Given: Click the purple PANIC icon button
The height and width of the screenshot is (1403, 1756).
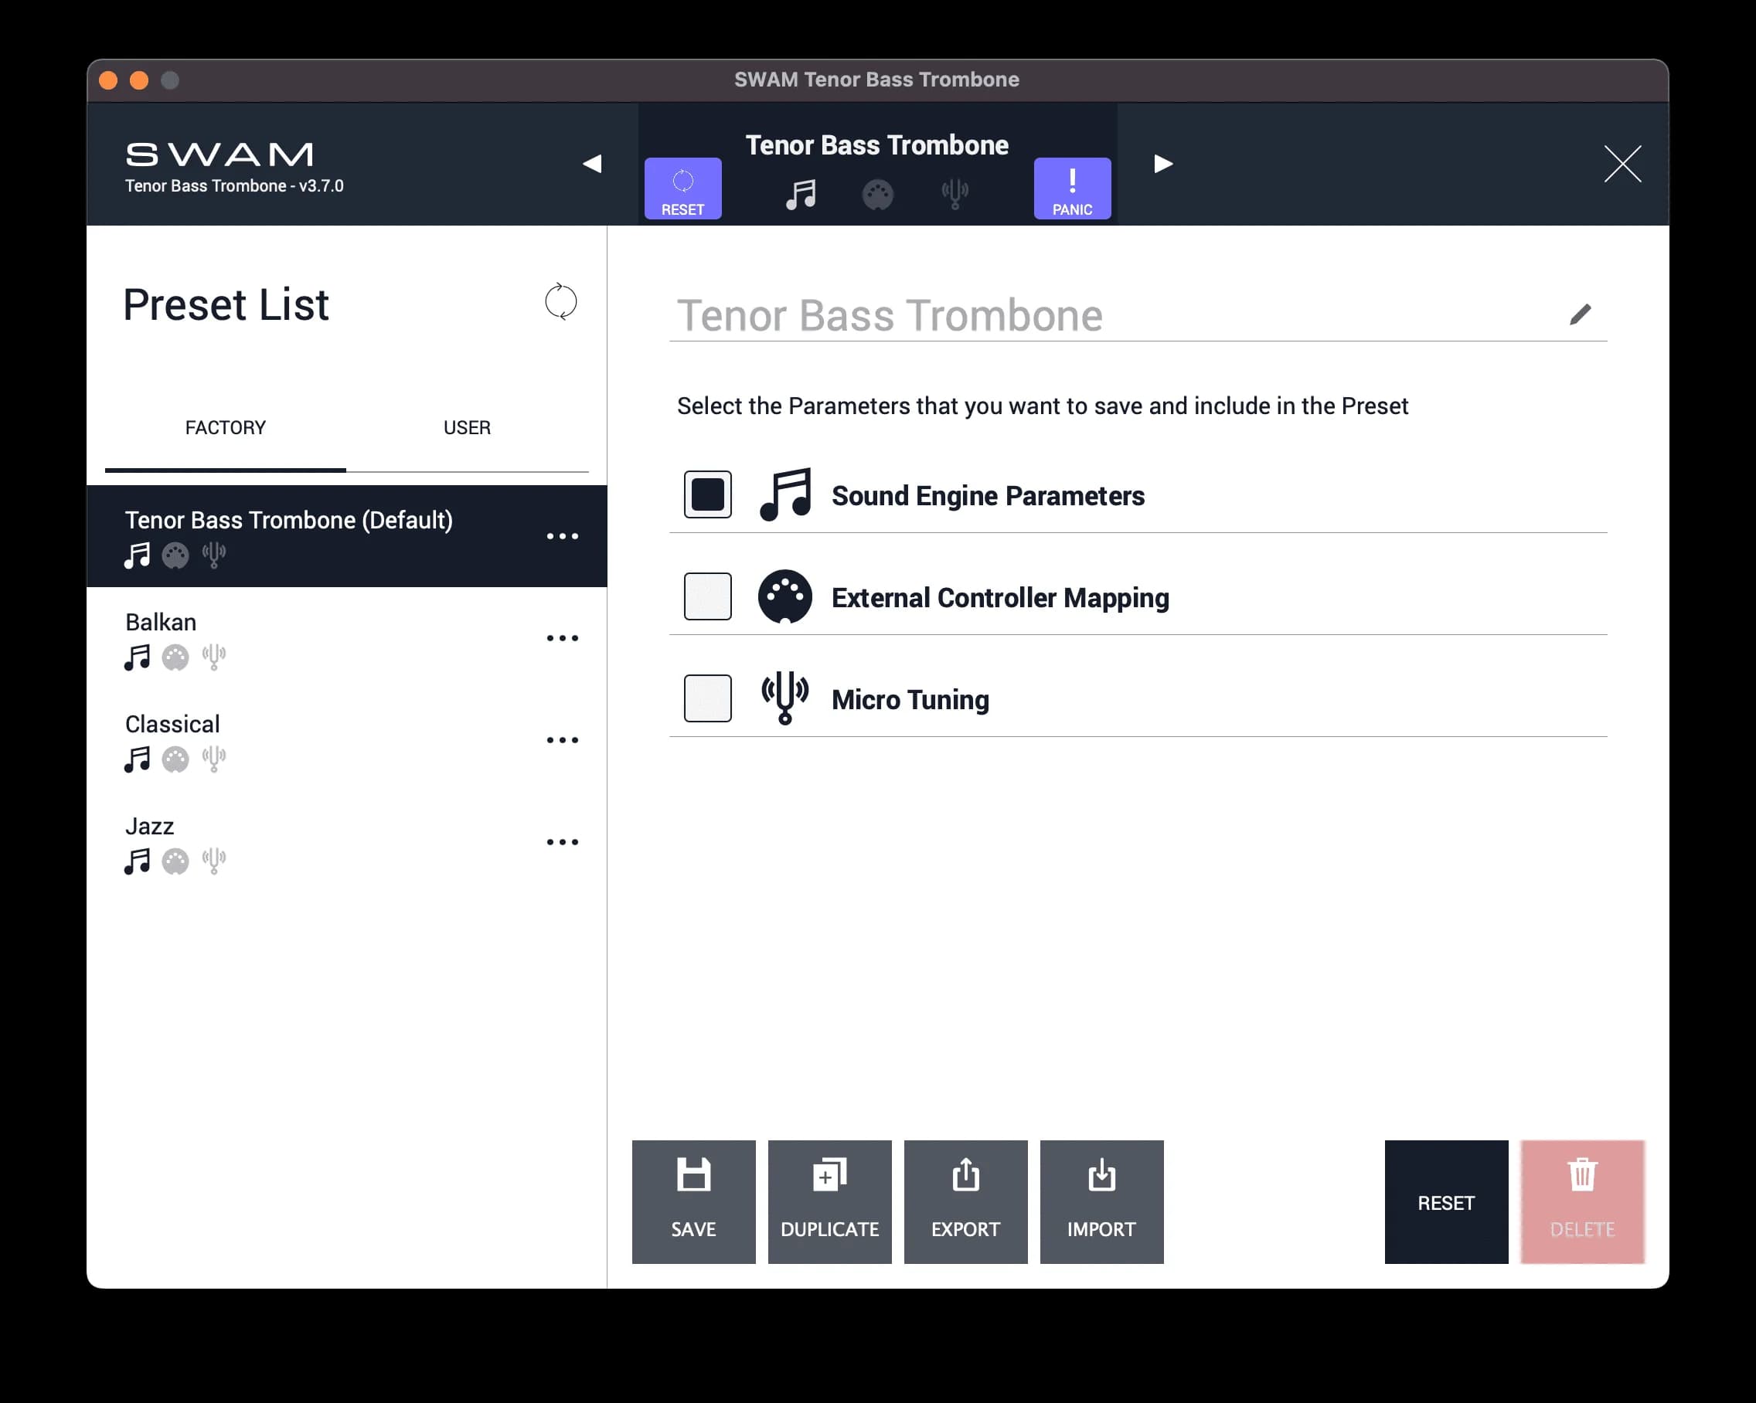Looking at the screenshot, I should [x=1071, y=188].
